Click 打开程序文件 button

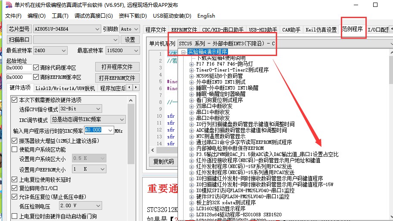click(117, 67)
